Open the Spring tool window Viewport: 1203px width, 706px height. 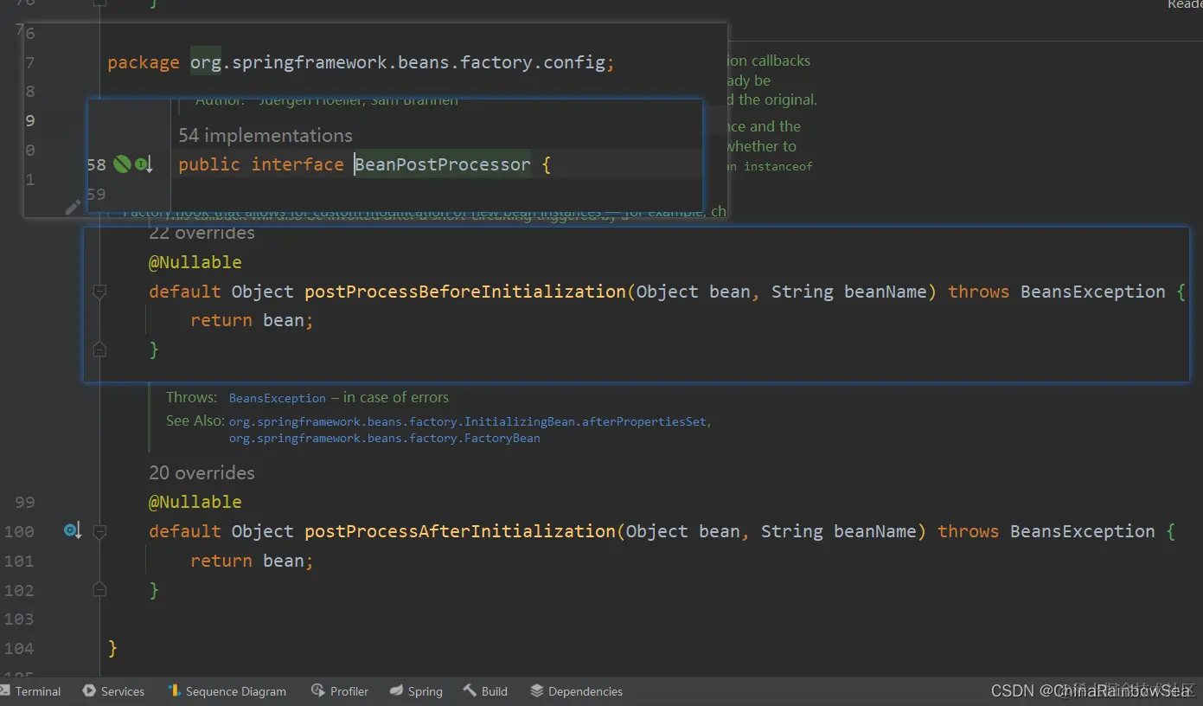[x=416, y=691]
